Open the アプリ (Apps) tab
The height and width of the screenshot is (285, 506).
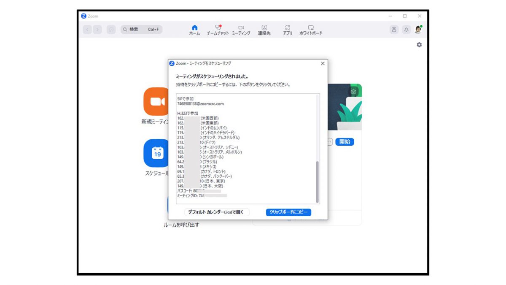(x=288, y=30)
